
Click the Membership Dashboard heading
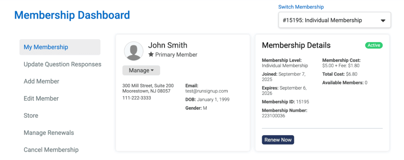(x=72, y=15)
